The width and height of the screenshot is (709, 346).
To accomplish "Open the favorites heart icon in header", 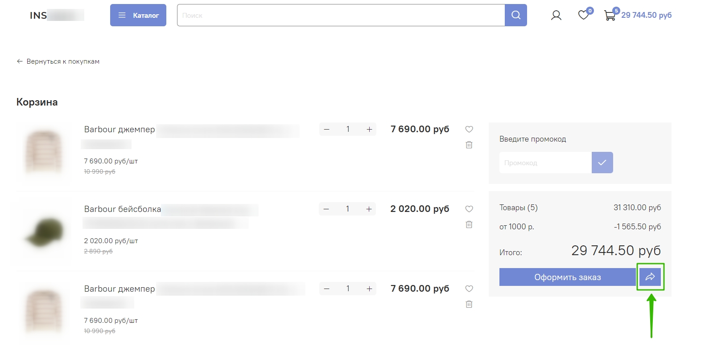I will pos(583,15).
